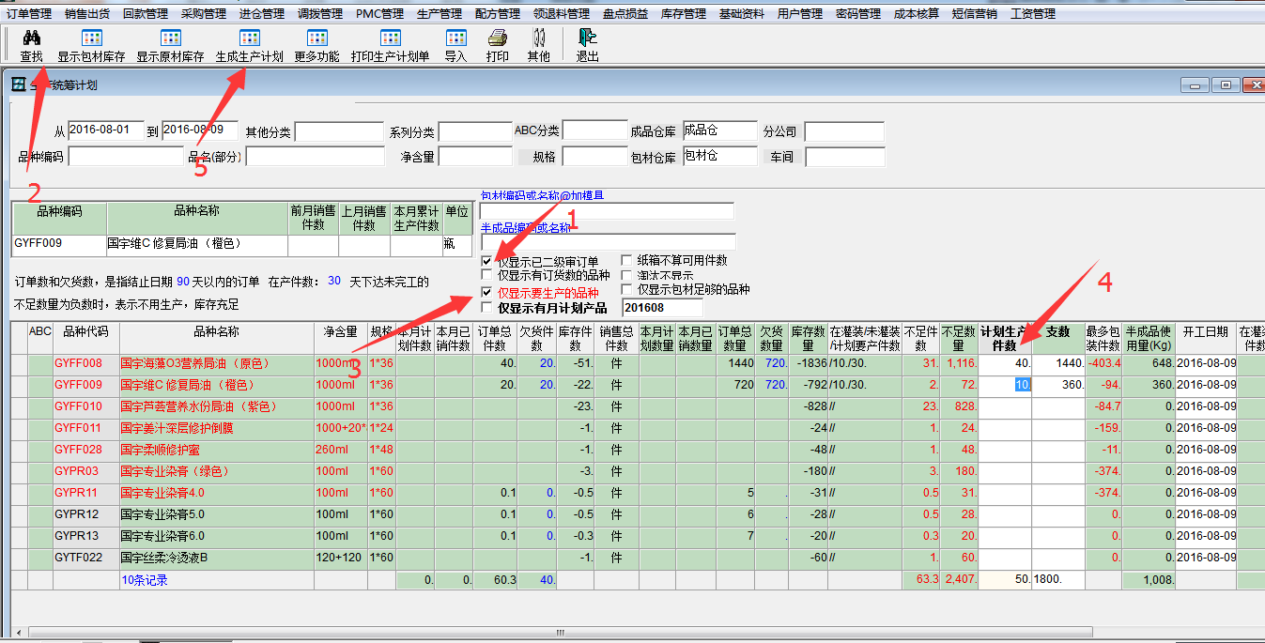Click the 半成品编码或名称 blue link label
Image resolution: width=1265 pixels, height=643 pixels.
(x=525, y=228)
